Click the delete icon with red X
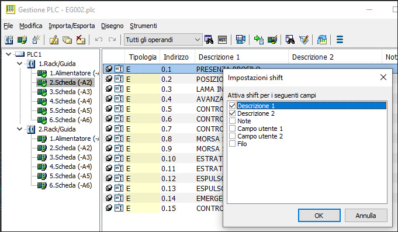Viewport: 398px width, 232px height. pos(81,40)
